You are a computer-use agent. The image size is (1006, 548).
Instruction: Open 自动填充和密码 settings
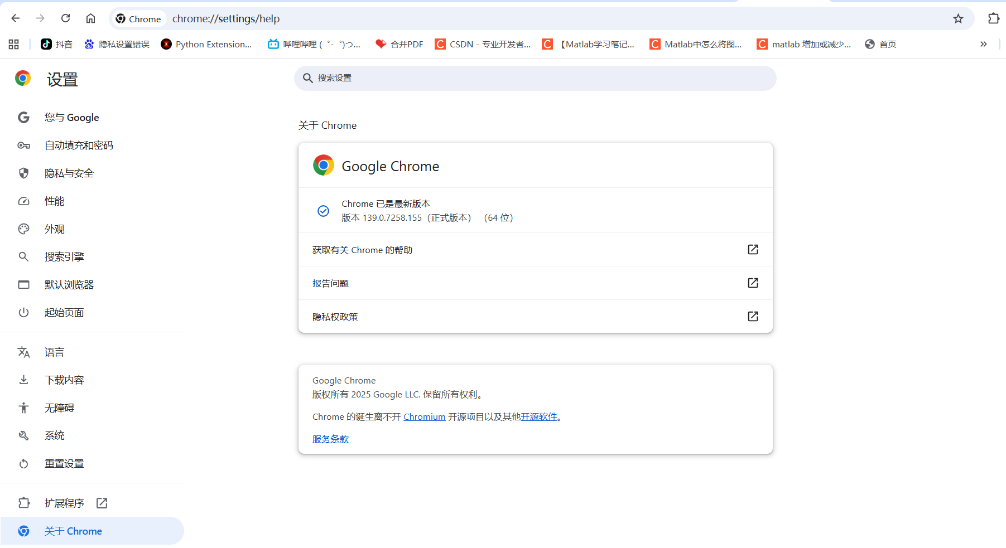(79, 145)
